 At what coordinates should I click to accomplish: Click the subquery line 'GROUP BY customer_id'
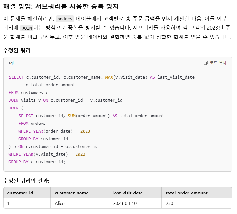[x=43, y=139]
